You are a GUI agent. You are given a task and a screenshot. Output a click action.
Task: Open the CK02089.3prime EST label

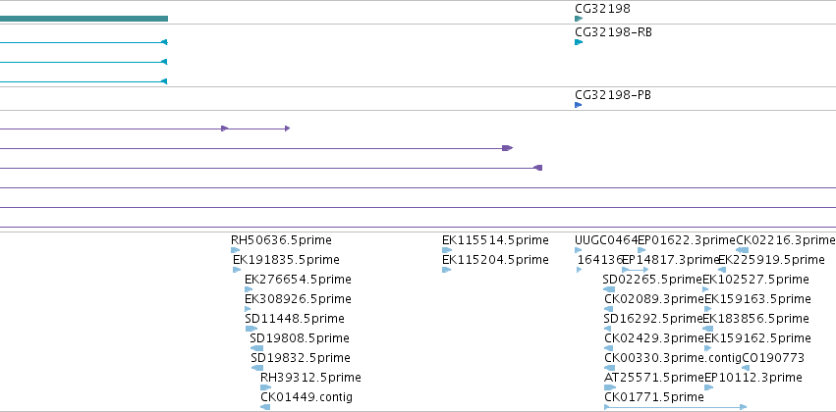(654, 299)
